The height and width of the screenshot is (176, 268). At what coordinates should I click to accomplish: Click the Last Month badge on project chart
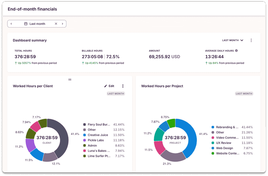(244, 94)
